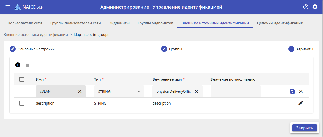
Task: Clear the cVLAN name field
Action: [x=80, y=91]
